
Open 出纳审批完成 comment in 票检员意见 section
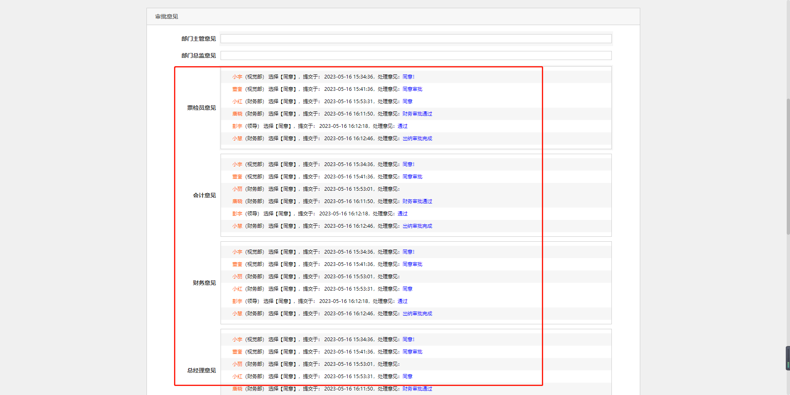[417, 139]
